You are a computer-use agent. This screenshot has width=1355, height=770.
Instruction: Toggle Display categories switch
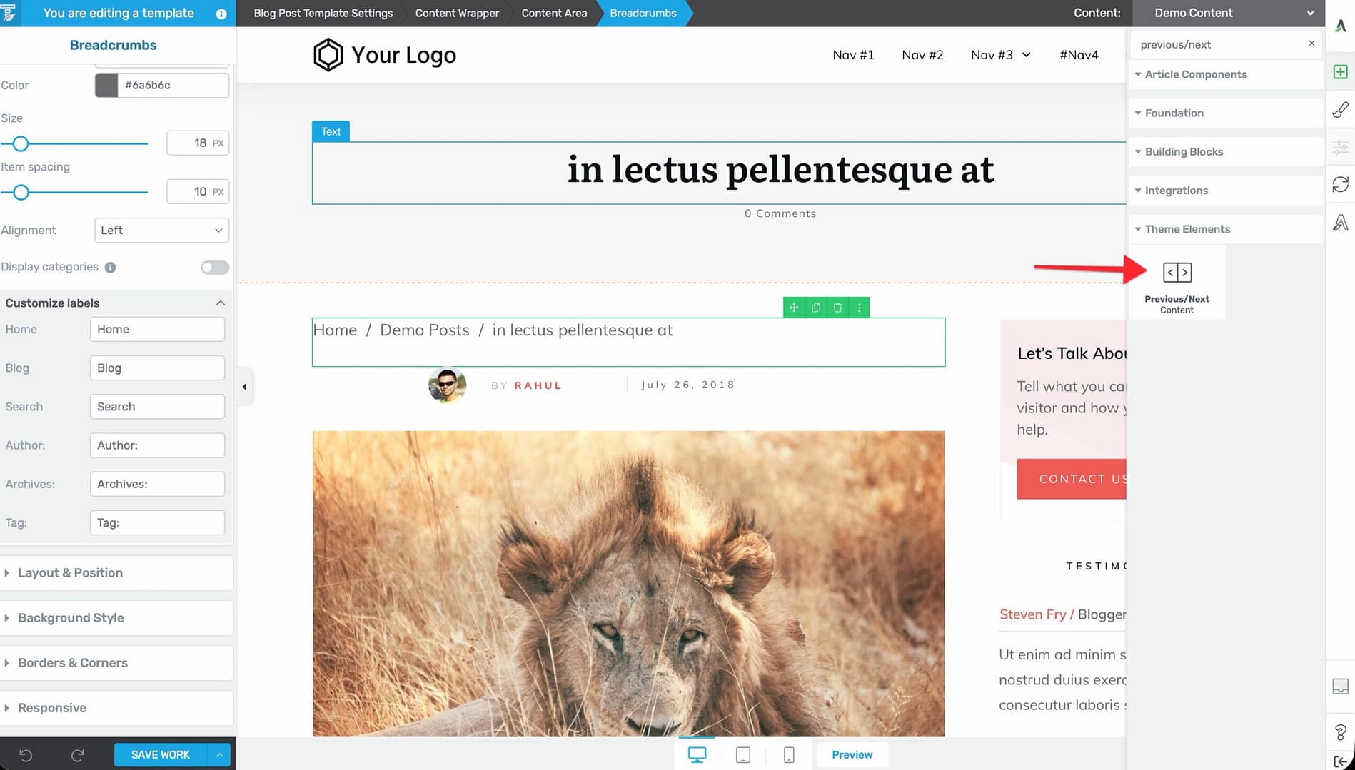(214, 267)
